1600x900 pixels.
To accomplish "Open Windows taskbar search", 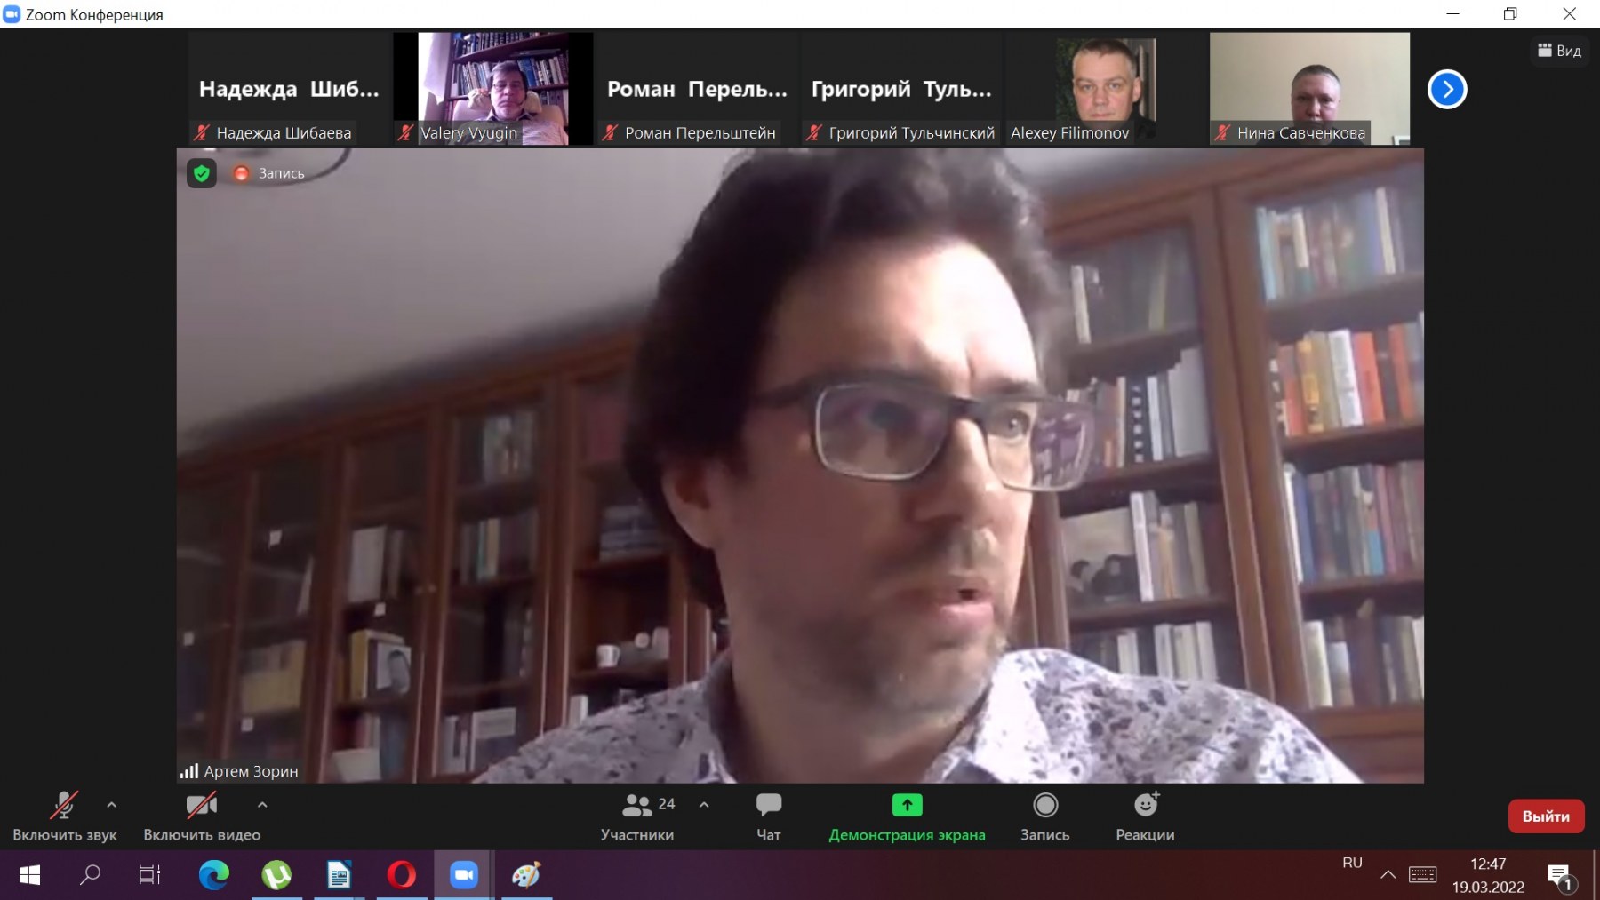I will tap(90, 875).
